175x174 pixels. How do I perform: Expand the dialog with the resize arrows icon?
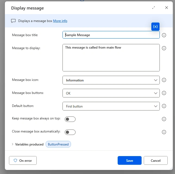[154, 8]
